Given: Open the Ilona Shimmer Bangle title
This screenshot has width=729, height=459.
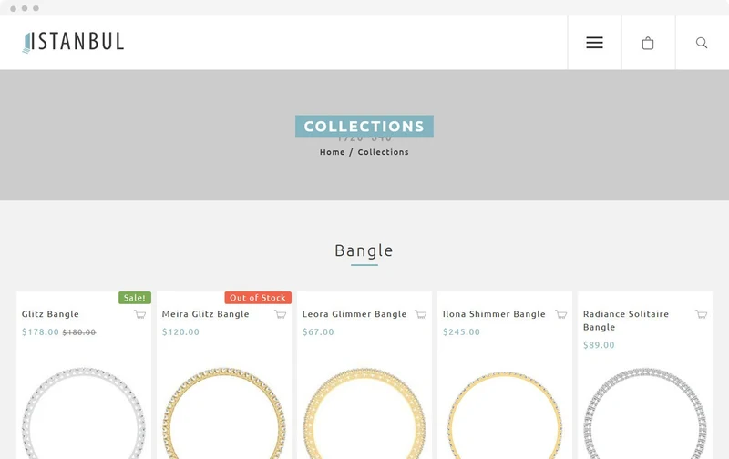Looking at the screenshot, I should click(x=494, y=314).
